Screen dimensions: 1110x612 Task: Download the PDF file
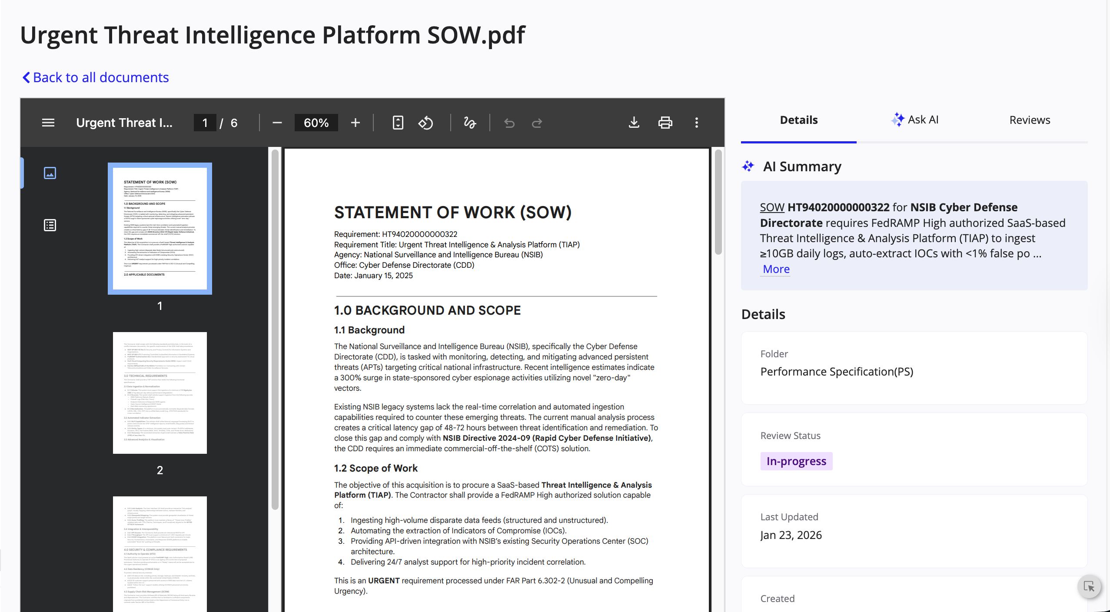(634, 123)
